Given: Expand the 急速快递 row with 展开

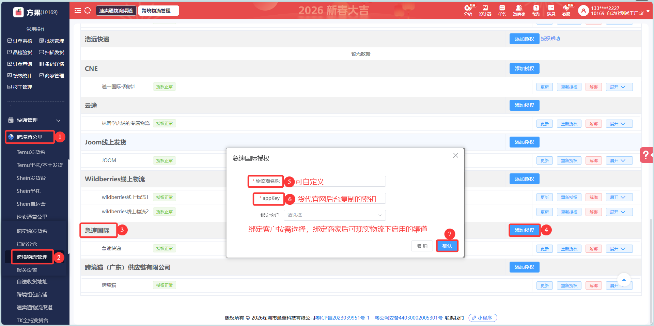Looking at the screenshot, I should coord(619,249).
